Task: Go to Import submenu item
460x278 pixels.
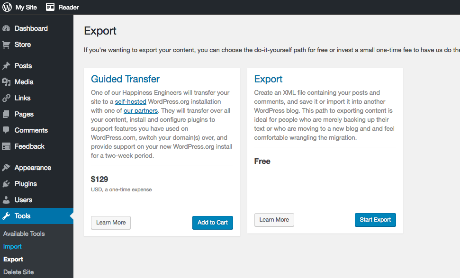Action: click(x=12, y=247)
